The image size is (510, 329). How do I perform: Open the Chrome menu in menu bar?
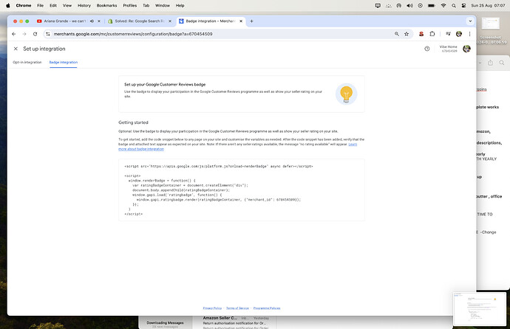pos(24,5)
